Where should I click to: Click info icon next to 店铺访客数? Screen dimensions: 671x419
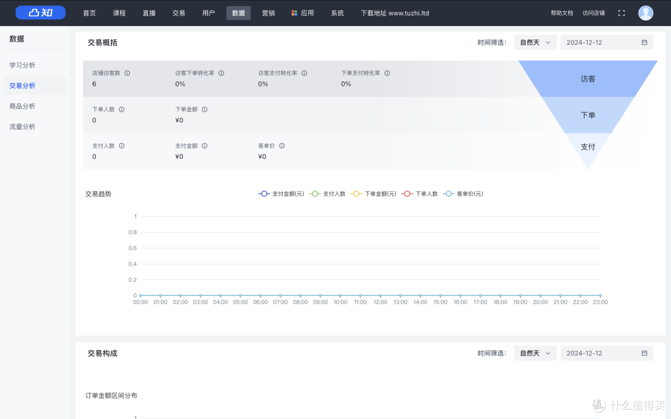click(x=127, y=73)
